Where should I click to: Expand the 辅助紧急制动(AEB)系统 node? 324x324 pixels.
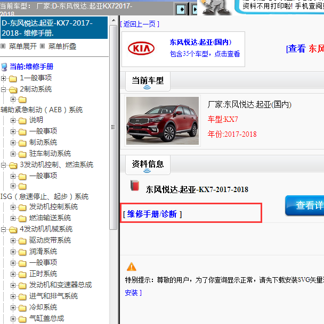pos(13,99)
